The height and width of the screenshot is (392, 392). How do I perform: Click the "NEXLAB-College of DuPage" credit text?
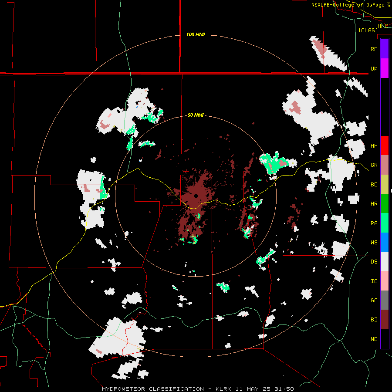coord(348,5)
